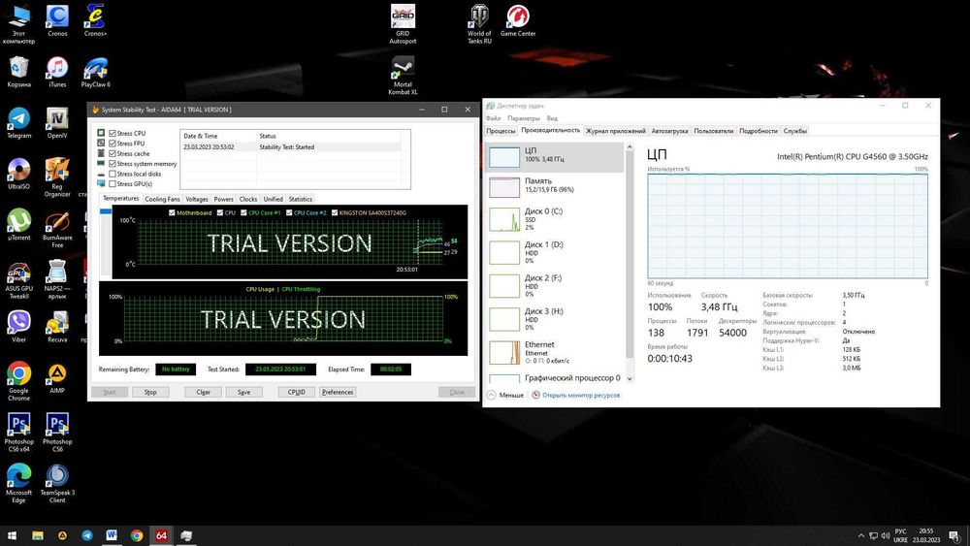Viewport: 970px width, 546px height.
Task: Open the Recuva desktop shortcut
Action: [57, 327]
